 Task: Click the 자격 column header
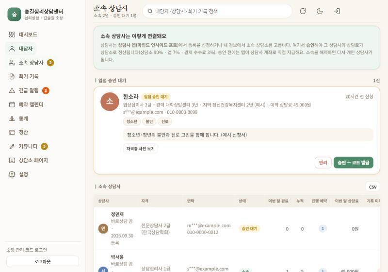click(145, 201)
